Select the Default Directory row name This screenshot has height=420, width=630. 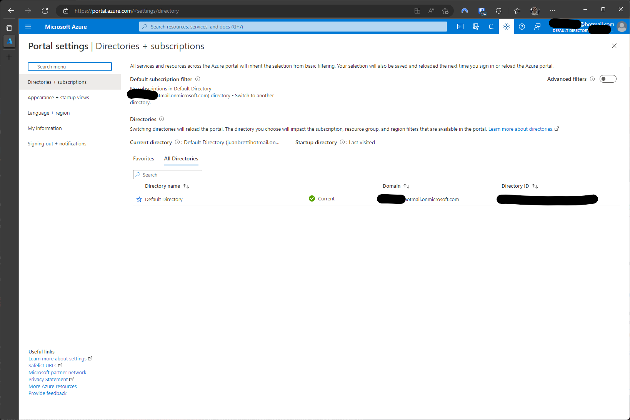[x=164, y=199]
